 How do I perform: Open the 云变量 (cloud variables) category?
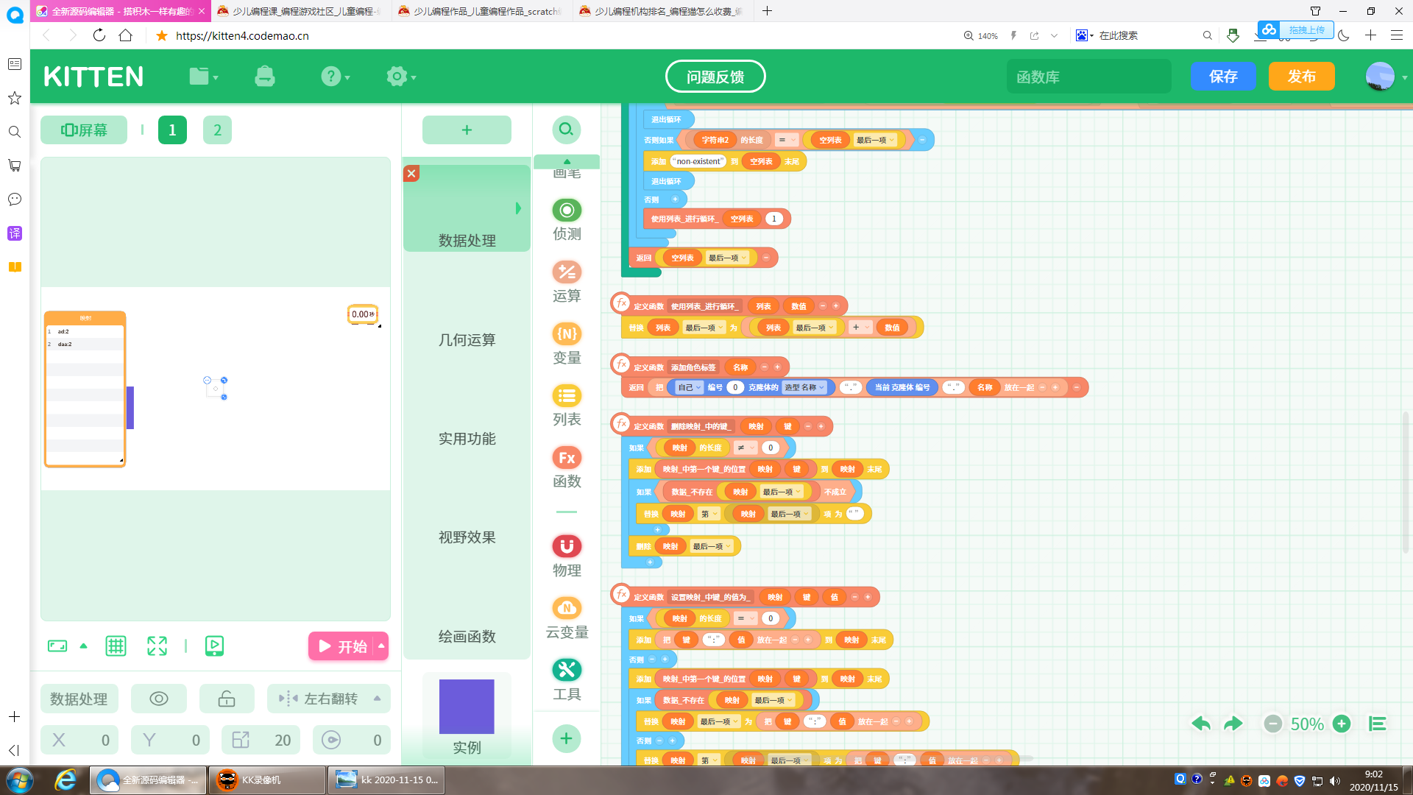point(567,618)
